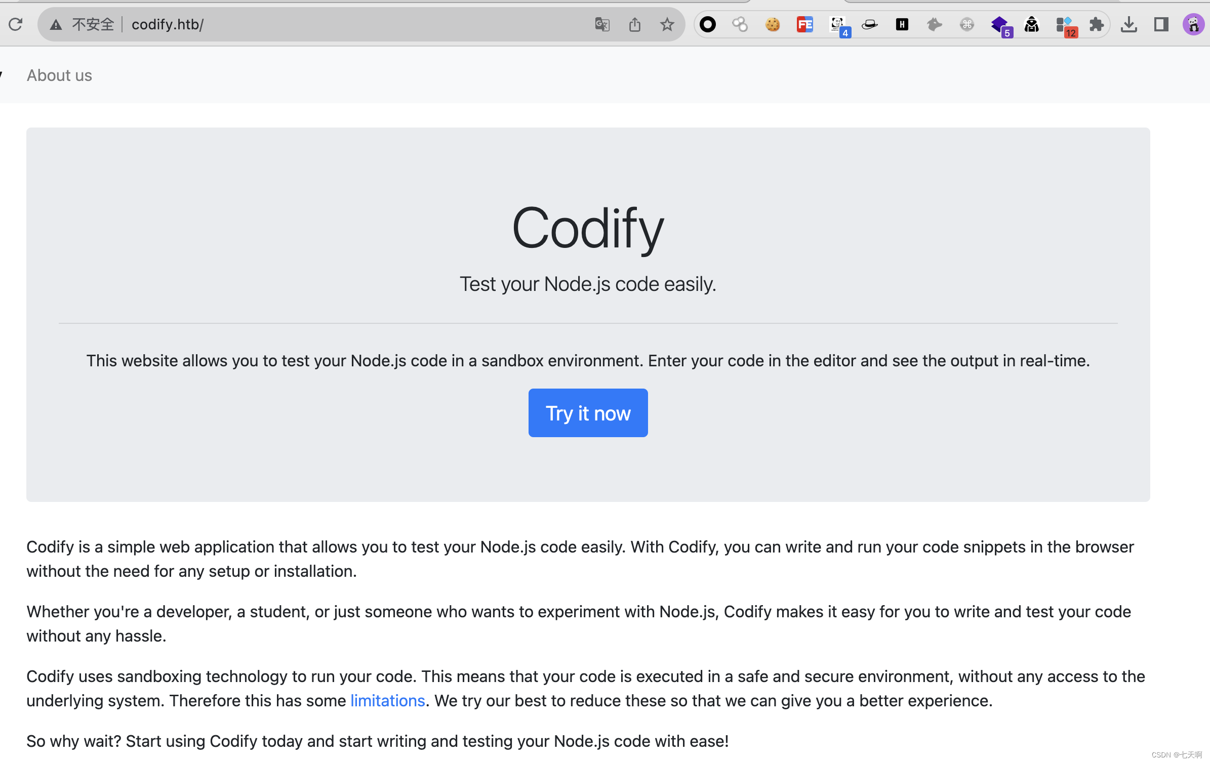Reload the codify.htb page
The width and height of the screenshot is (1210, 763).
point(16,24)
